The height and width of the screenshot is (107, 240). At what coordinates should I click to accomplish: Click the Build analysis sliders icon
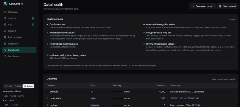coord(5,37)
